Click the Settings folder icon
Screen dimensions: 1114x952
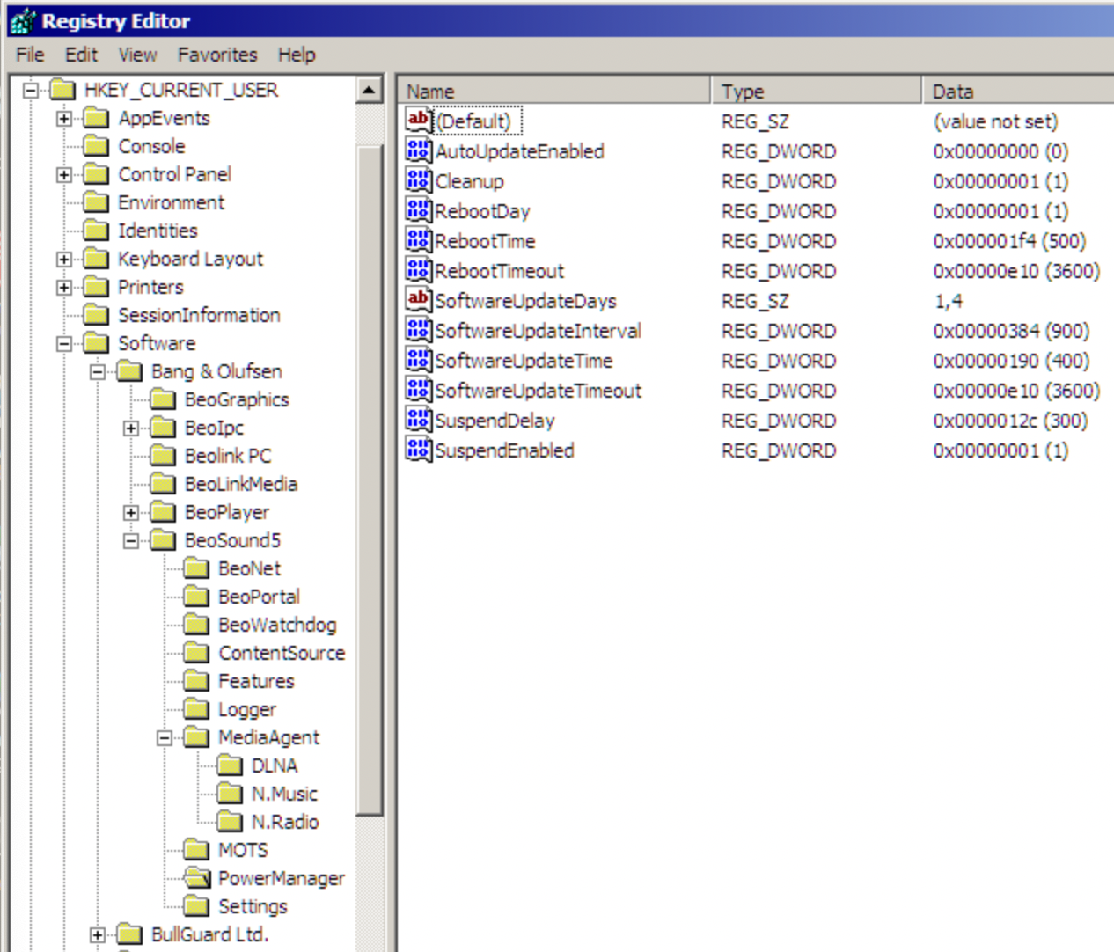click(x=196, y=906)
